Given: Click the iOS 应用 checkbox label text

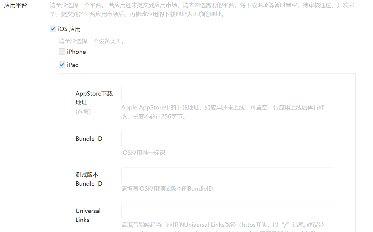Looking at the screenshot, I should (69, 29).
